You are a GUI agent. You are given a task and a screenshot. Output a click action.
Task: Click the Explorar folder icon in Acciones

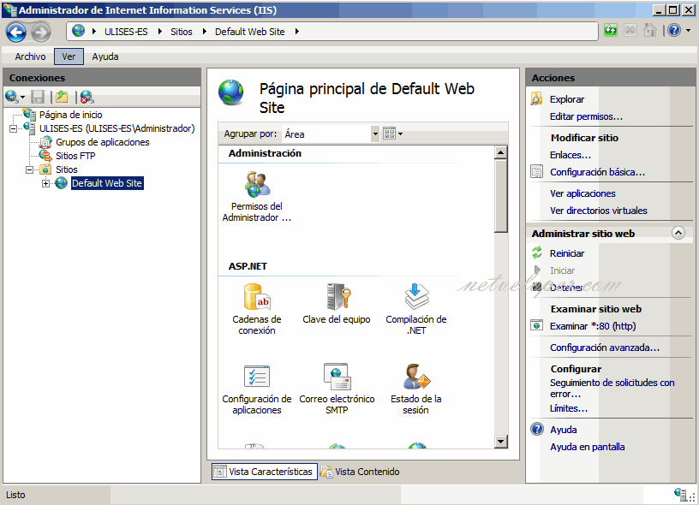[537, 99]
